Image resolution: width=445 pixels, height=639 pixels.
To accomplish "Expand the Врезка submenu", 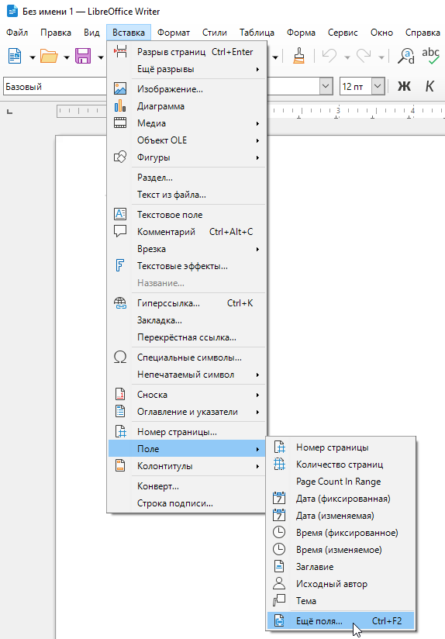I will coord(188,249).
